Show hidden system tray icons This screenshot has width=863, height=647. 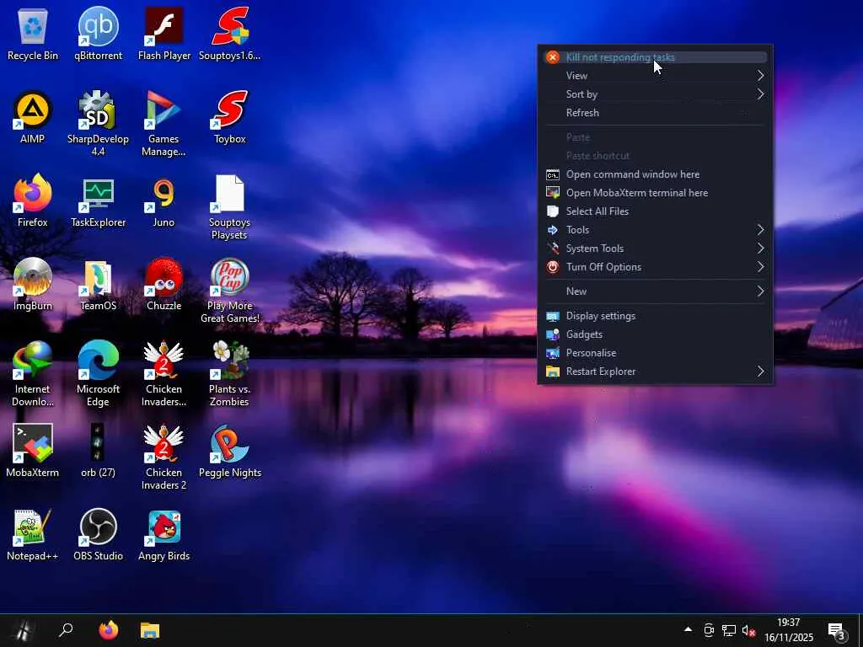tap(688, 629)
